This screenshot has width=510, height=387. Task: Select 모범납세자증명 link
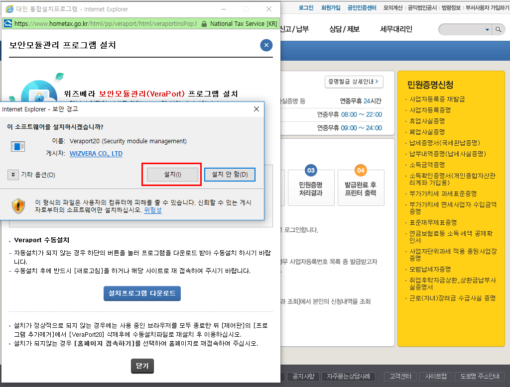tap(430, 270)
